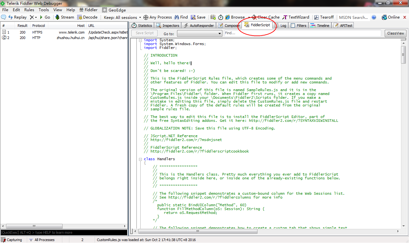Switch to the APITest tab
Viewport: 409px width, 243px height.
[343, 26]
